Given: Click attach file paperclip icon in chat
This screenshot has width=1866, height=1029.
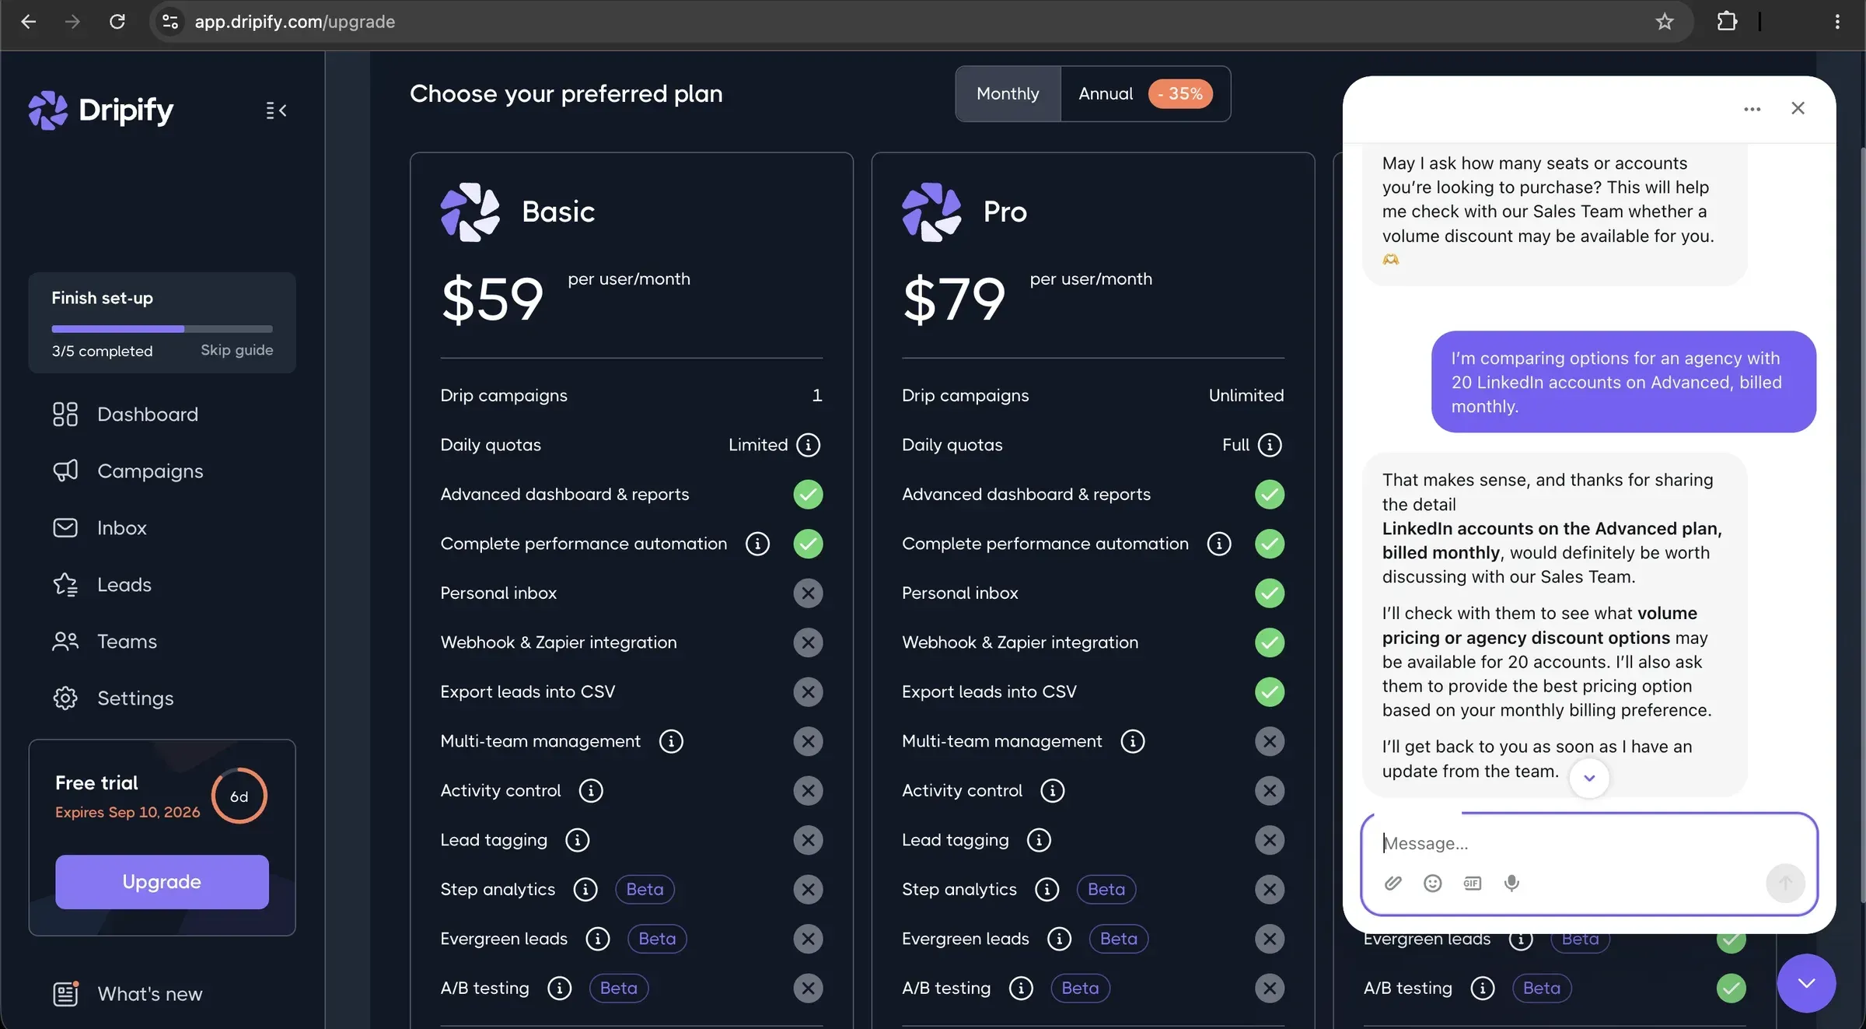Looking at the screenshot, I should [1393, 883].
